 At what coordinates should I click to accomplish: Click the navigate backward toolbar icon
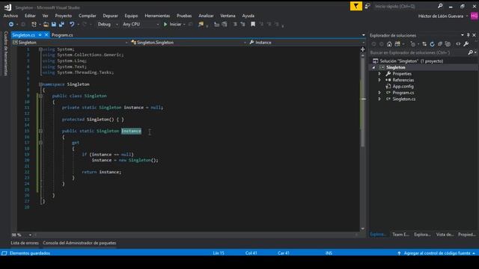click(11, 24)
